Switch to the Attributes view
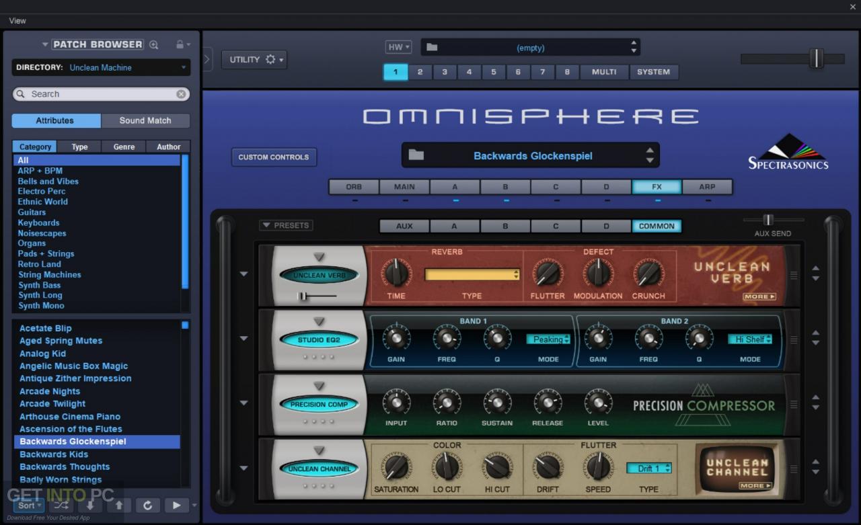 [55, 120]
